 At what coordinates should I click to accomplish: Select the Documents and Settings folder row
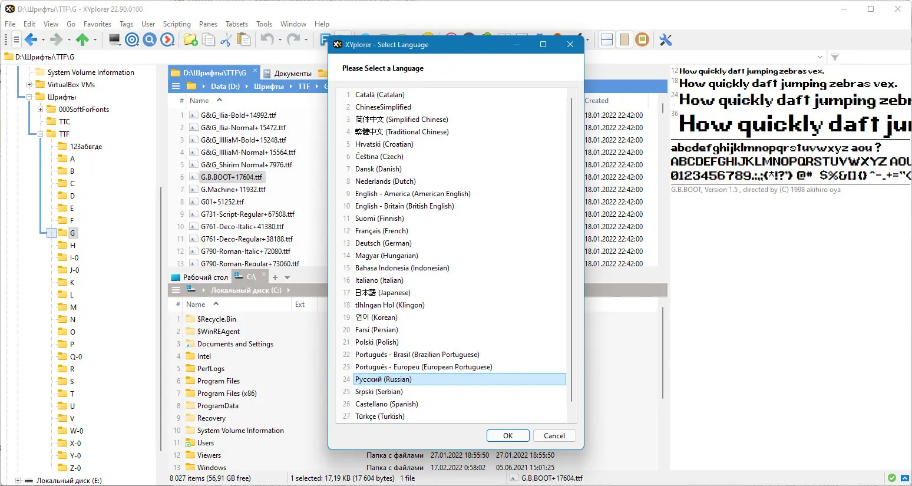pos(235,344)
